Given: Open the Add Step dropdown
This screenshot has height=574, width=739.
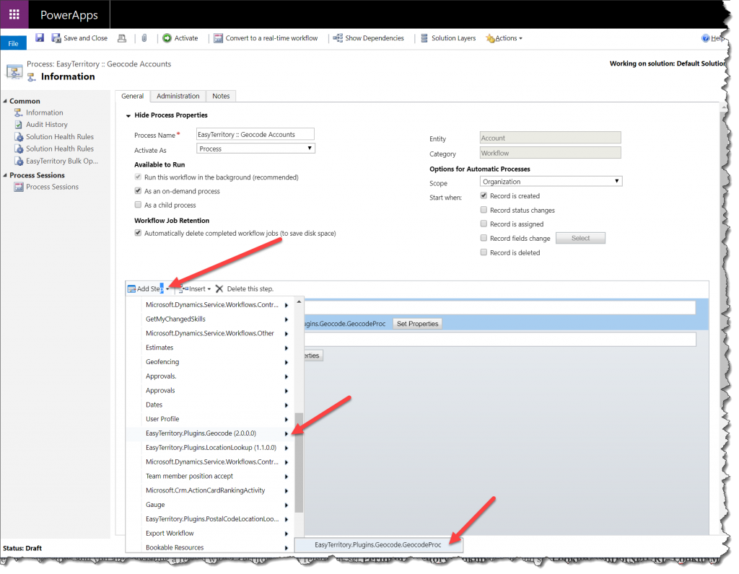Looking at the screenshot, I should point(149,288).
